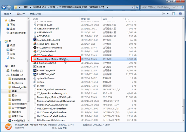Select 本地磁盘 (C:) in the sidebar
This screenshot has height=132, width=186.
tap(16, 70)
